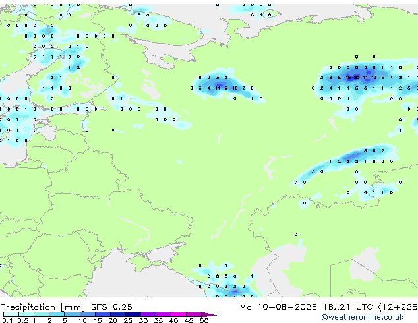Select the 0.1–0.5 mm legend color swatch
Image resolution: width=418 pixels, height=323 pixels.
click(x=11, y=314)
